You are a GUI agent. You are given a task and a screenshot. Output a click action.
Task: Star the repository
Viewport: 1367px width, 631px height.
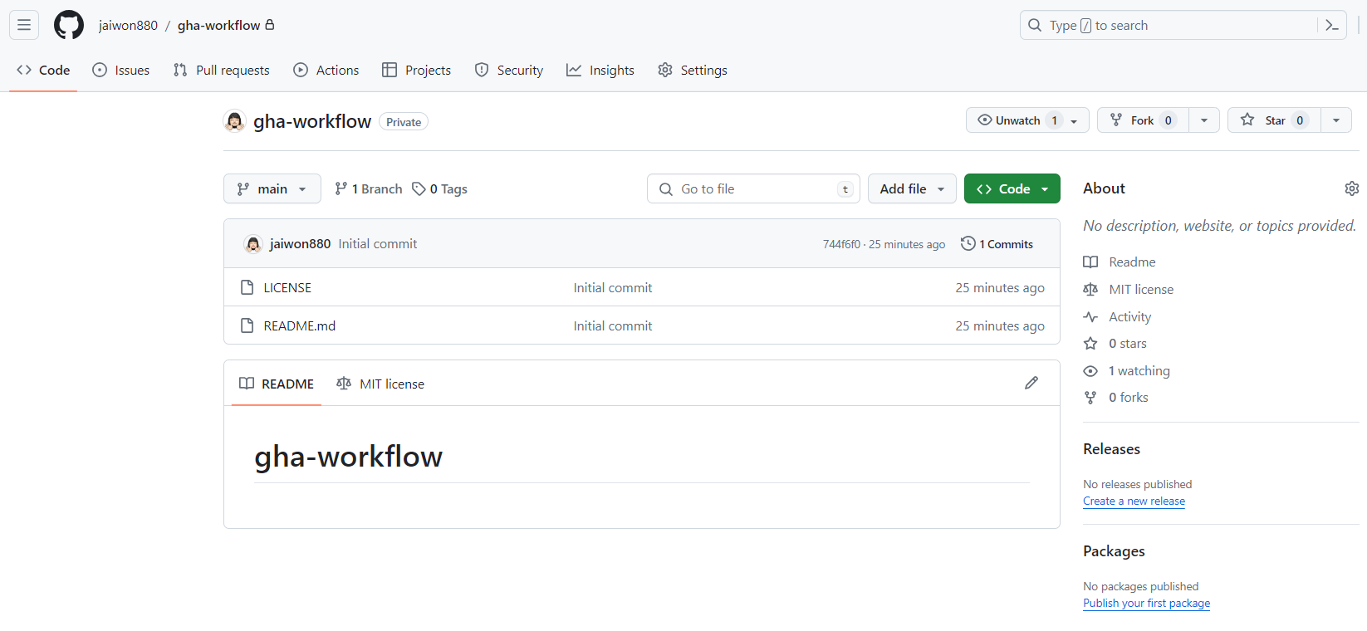click(x=1274, y=120)
